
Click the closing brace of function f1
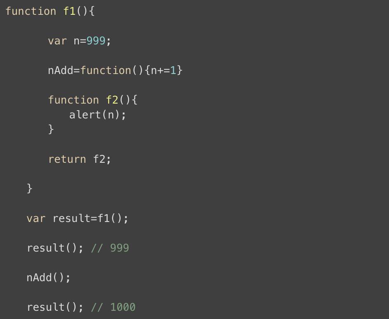coord(30,189)
